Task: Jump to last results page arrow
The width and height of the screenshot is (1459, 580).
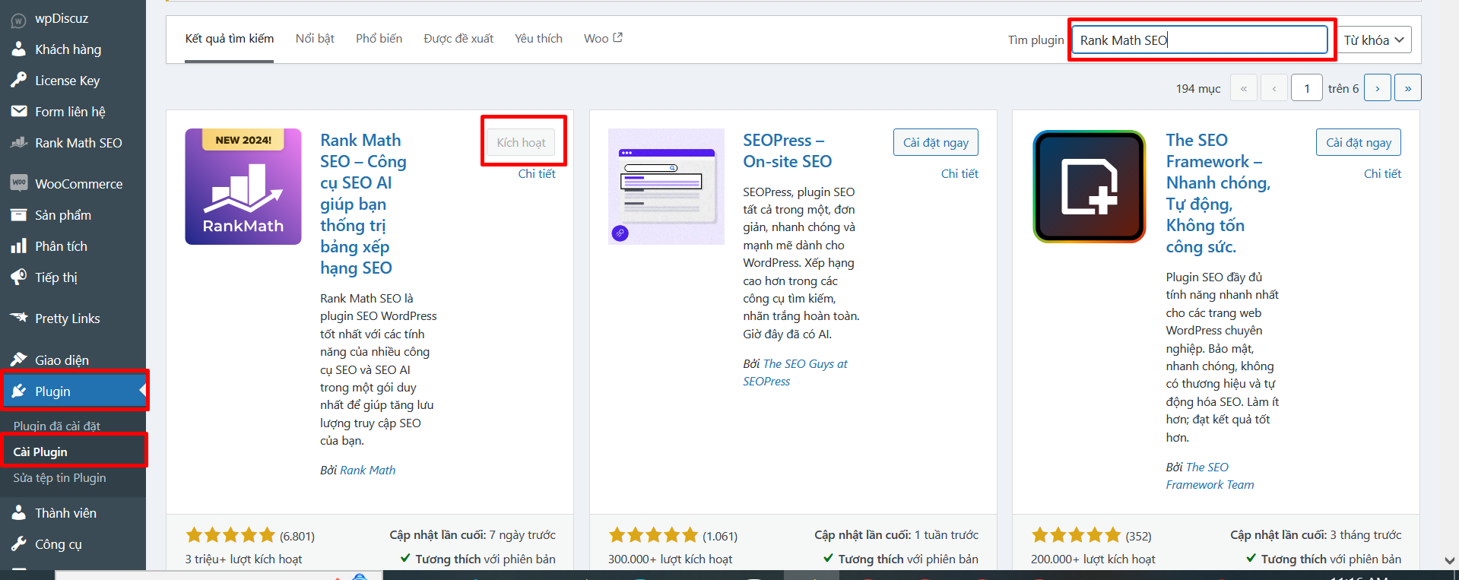Action: [1408, 88]
